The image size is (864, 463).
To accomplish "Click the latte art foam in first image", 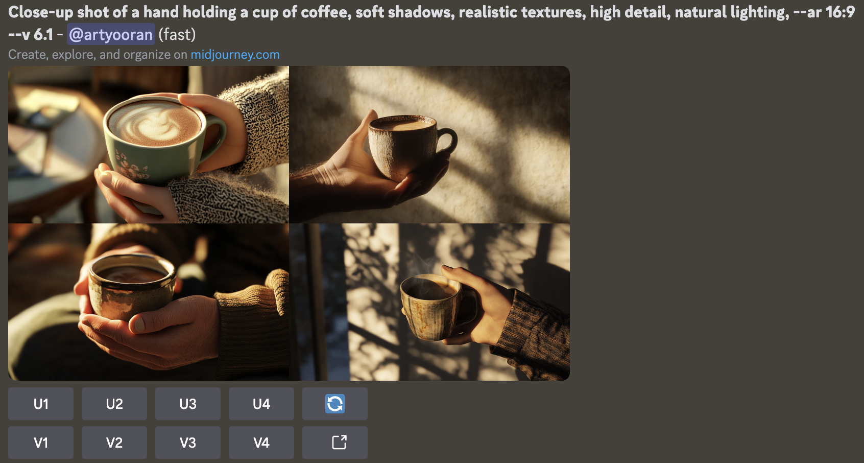I will (155, 123).
